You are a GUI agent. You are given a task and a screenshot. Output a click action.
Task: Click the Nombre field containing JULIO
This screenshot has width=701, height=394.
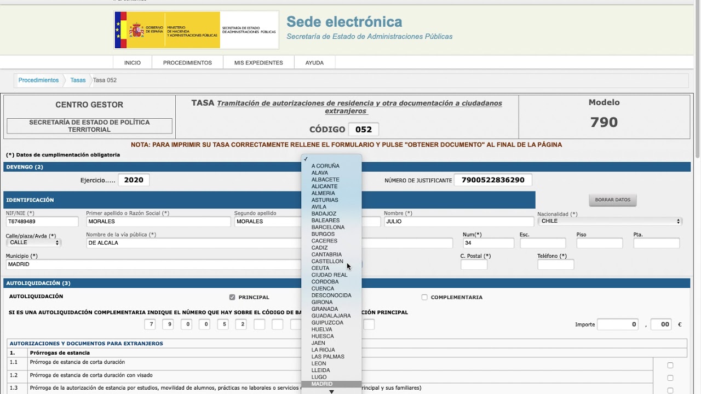(459, 222)
